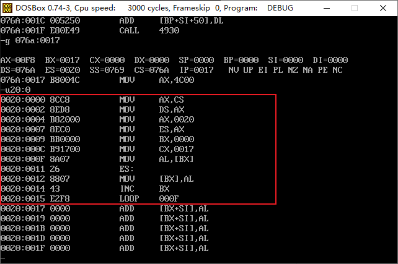This screenshot has height=264, width=398.
Task: Maximize the DOSBox window
Action: (355, 8)
